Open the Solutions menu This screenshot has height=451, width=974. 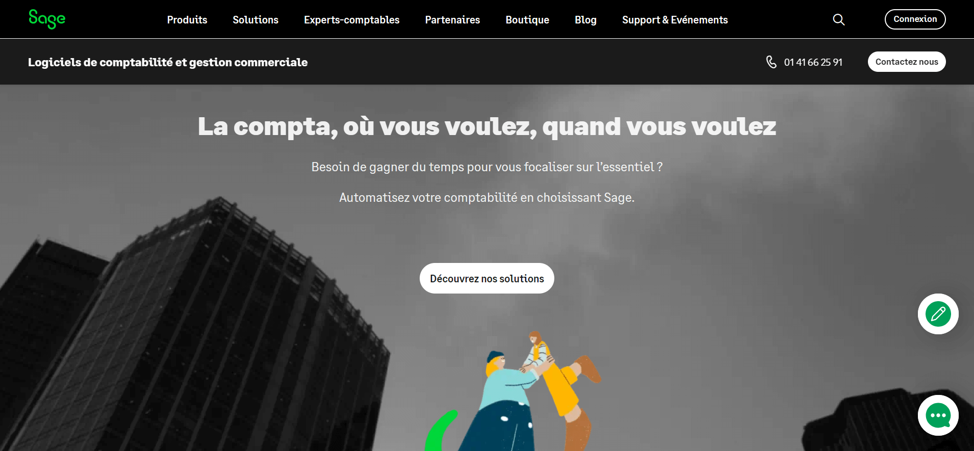[255, 20]
